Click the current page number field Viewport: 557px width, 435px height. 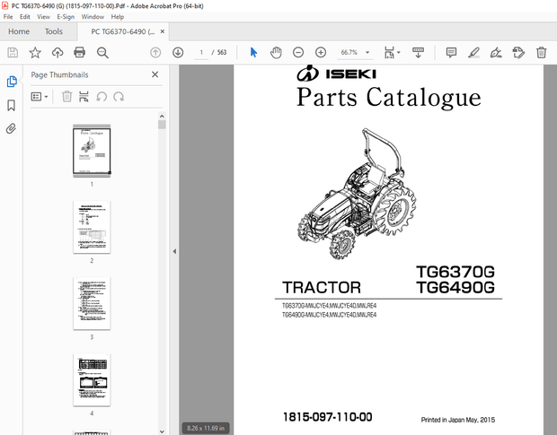coord(201,53)
